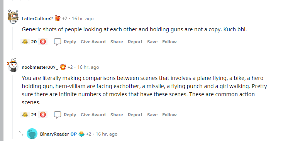Screen dimensions: 288x141
Task: Downvote LatterCulture2's comment
Action: tap(43, 42)
